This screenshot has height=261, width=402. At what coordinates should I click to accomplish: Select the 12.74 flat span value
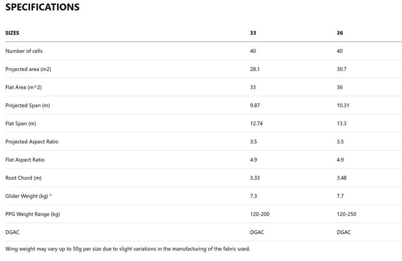click(x=256, y=124)
